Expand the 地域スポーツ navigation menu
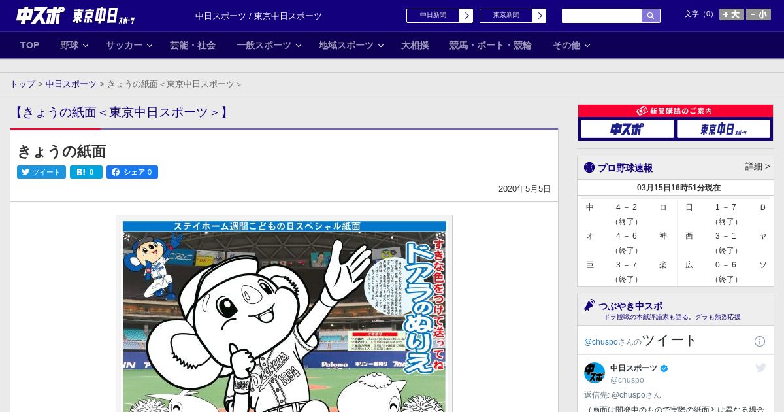 [351, 45]
